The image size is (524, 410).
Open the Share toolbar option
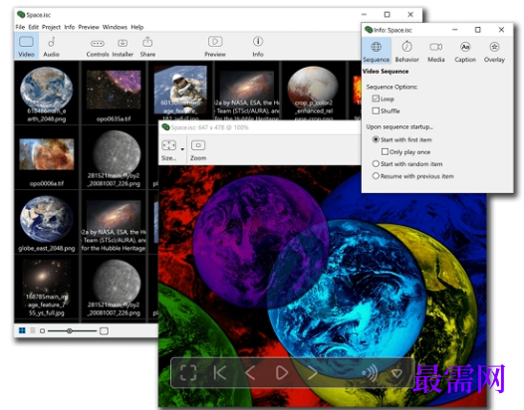click(x=147, y=47)
